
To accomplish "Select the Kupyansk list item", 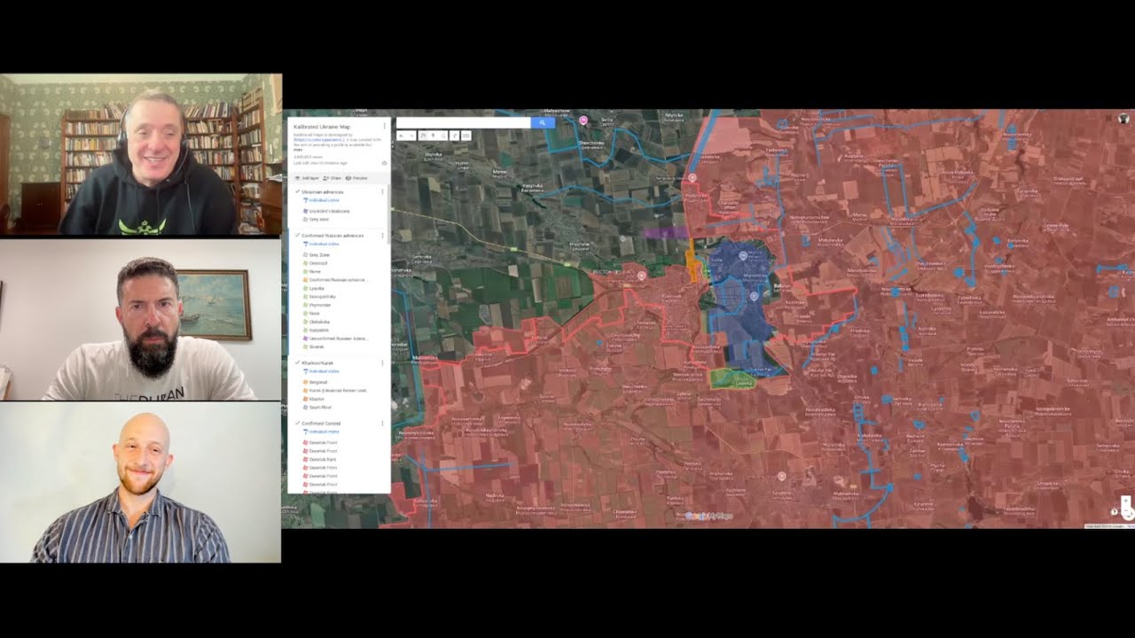I will 319,330.
